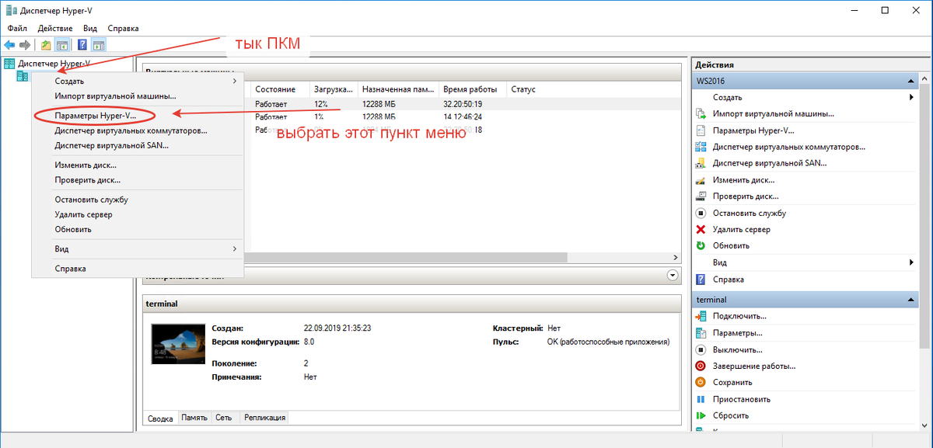Switch to the Сеть tab
The image size is (933, 448).
click(225, 417)
